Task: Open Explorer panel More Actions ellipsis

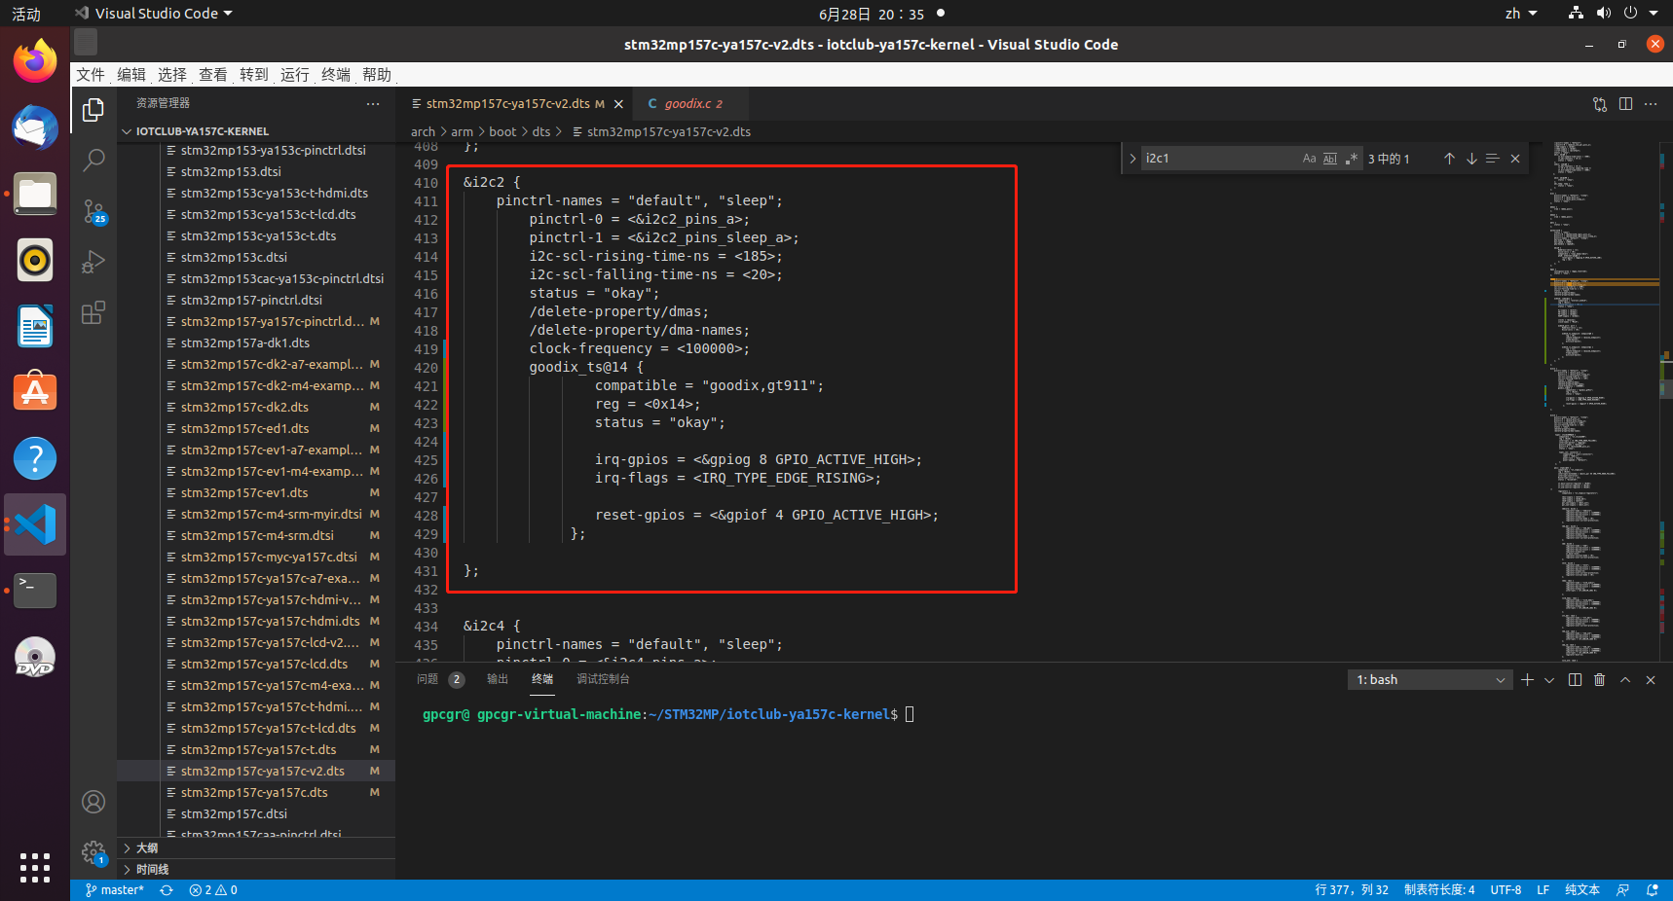Action: click(373, 103)
